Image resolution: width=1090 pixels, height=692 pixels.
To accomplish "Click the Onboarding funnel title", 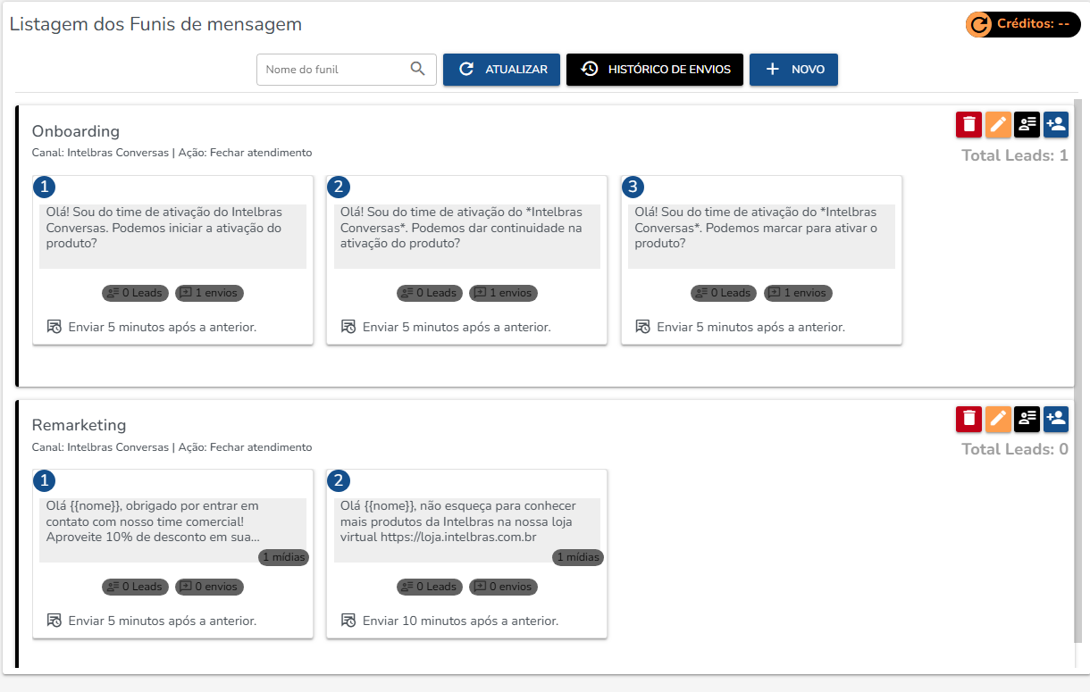I will (x=76, y=131).
